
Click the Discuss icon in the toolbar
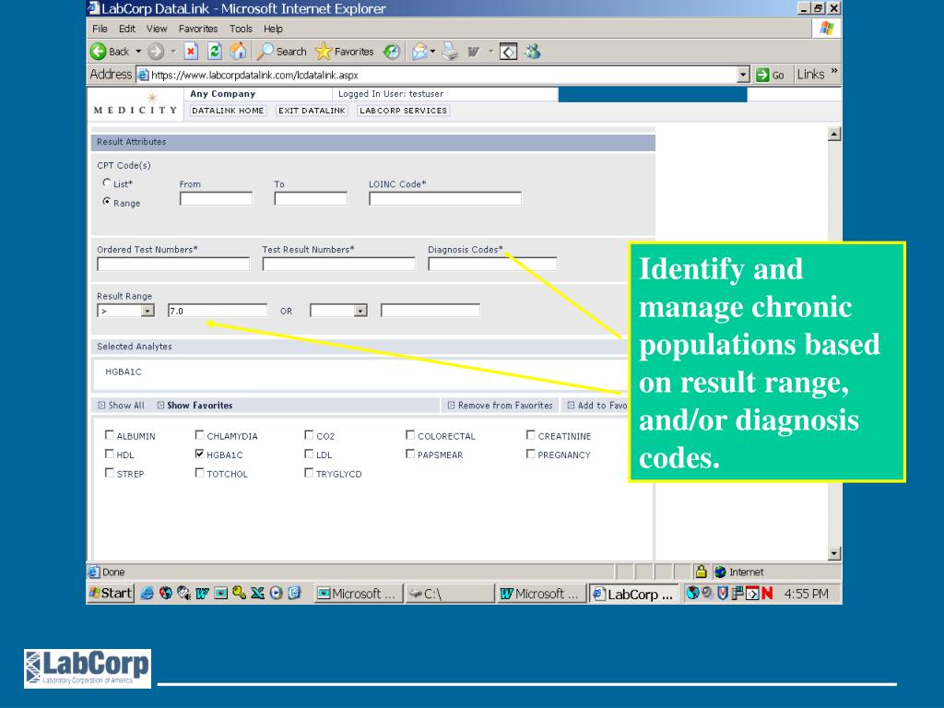coord(509,53)
